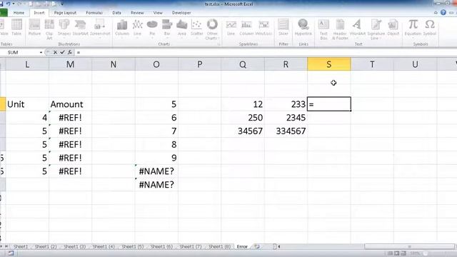Add Header & Footer
This screenshot has width=457, height=257.
(340, 29)
